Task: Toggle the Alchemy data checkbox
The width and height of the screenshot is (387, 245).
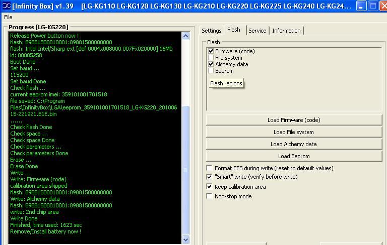Action: pyautogui.click(x=211, y=64)
